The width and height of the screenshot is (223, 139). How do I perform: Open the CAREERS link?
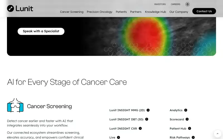pyautogui.click(x=176, y=4)
